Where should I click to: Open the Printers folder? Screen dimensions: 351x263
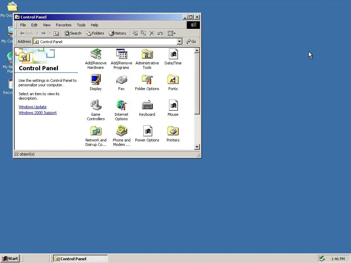pos(173,134)
